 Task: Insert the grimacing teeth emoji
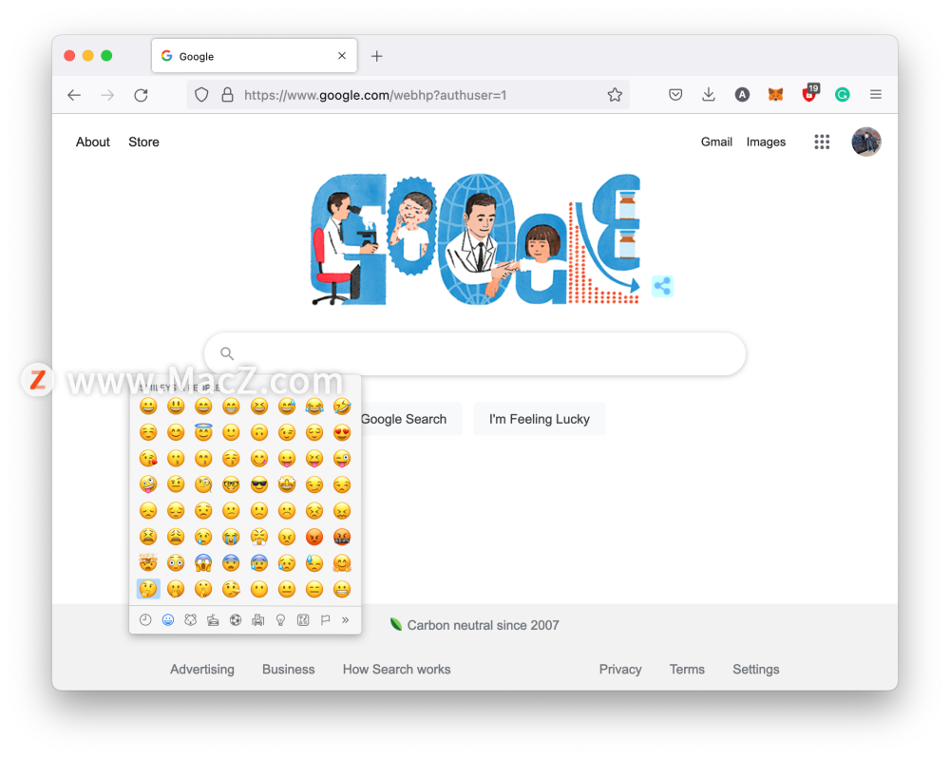(342, 589)
